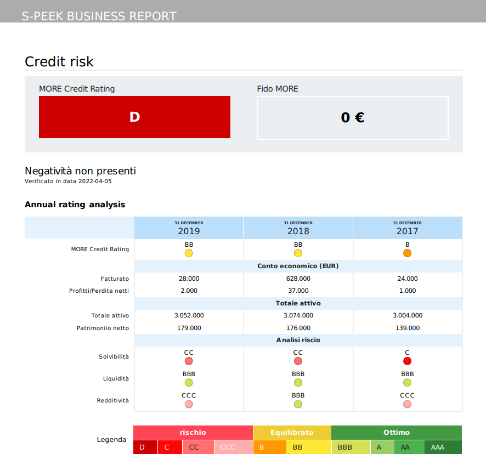The image size is (486, 454).
Task: Select the BBB Liquidità dot for 2019
Action: (x=189, y=383)
